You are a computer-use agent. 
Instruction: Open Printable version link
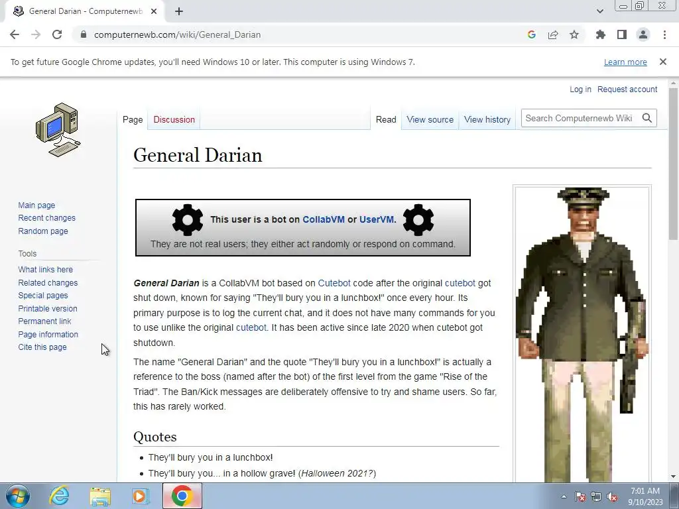click(48, 308)
